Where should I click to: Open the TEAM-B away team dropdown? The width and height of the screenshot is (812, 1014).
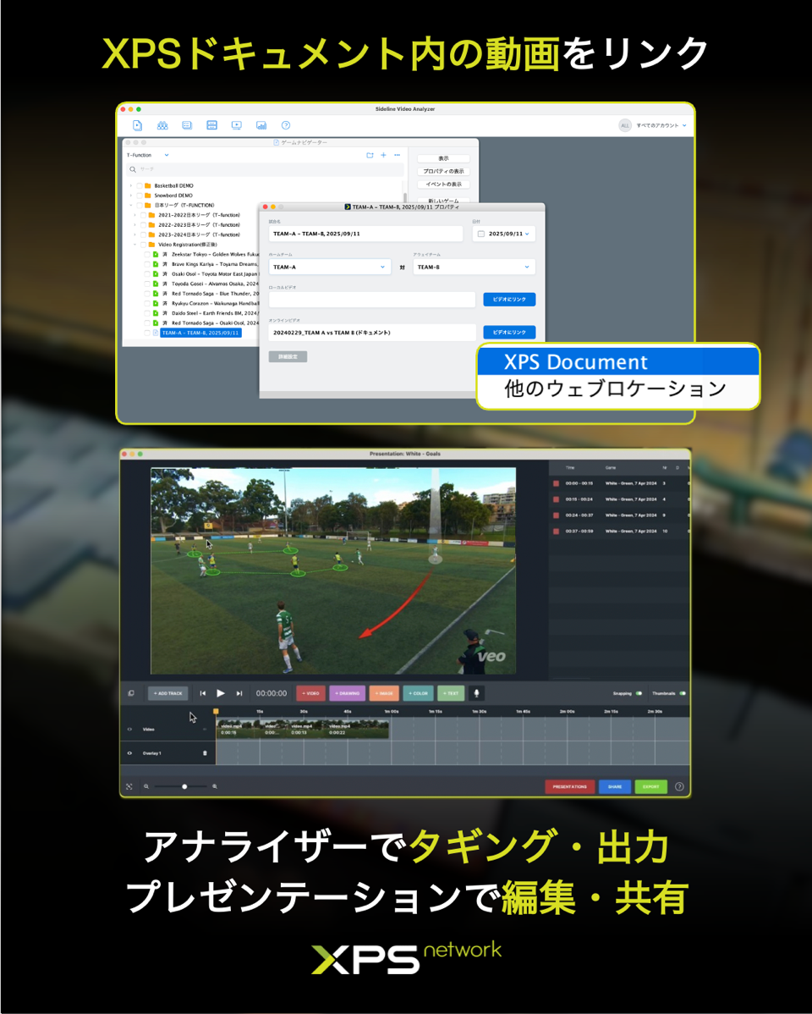click(x=474, y=267)
